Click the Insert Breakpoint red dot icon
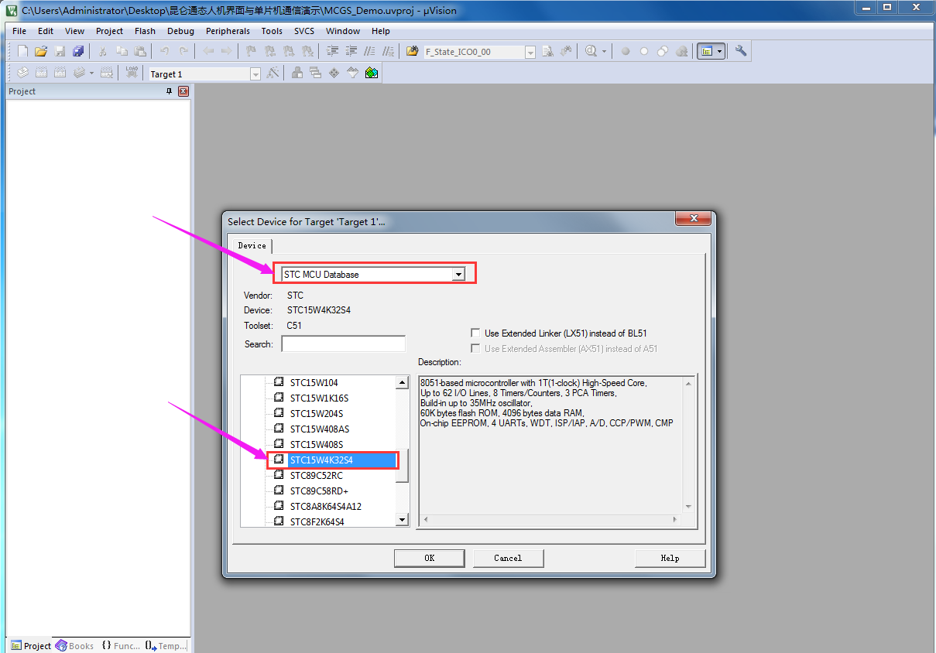 tap(626, 51)
